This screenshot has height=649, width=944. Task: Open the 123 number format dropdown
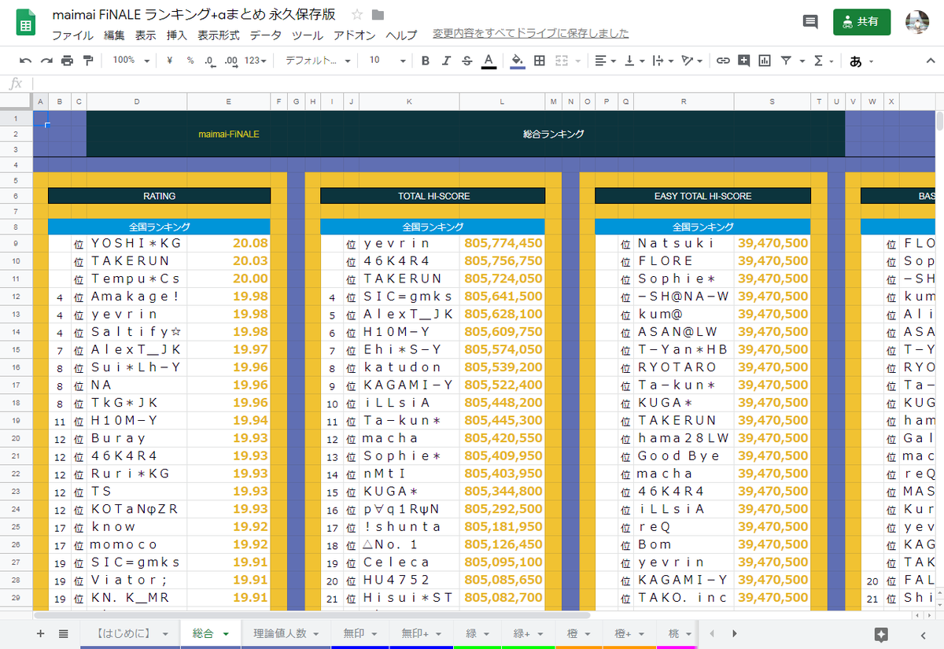[256, 61]
